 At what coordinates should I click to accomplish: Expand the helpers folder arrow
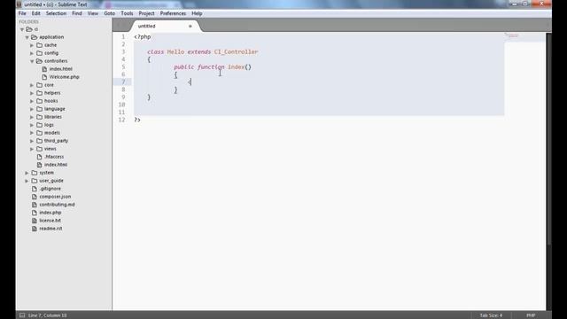coord(32,93)
